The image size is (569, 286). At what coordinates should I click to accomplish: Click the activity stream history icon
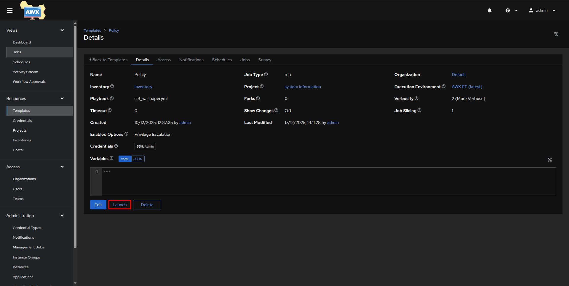click(556, 34)
